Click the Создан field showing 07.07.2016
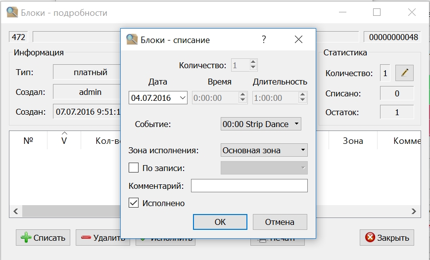The height and width of the screenshot is (260, 430). pyautogui.click(x=87, y=112)
